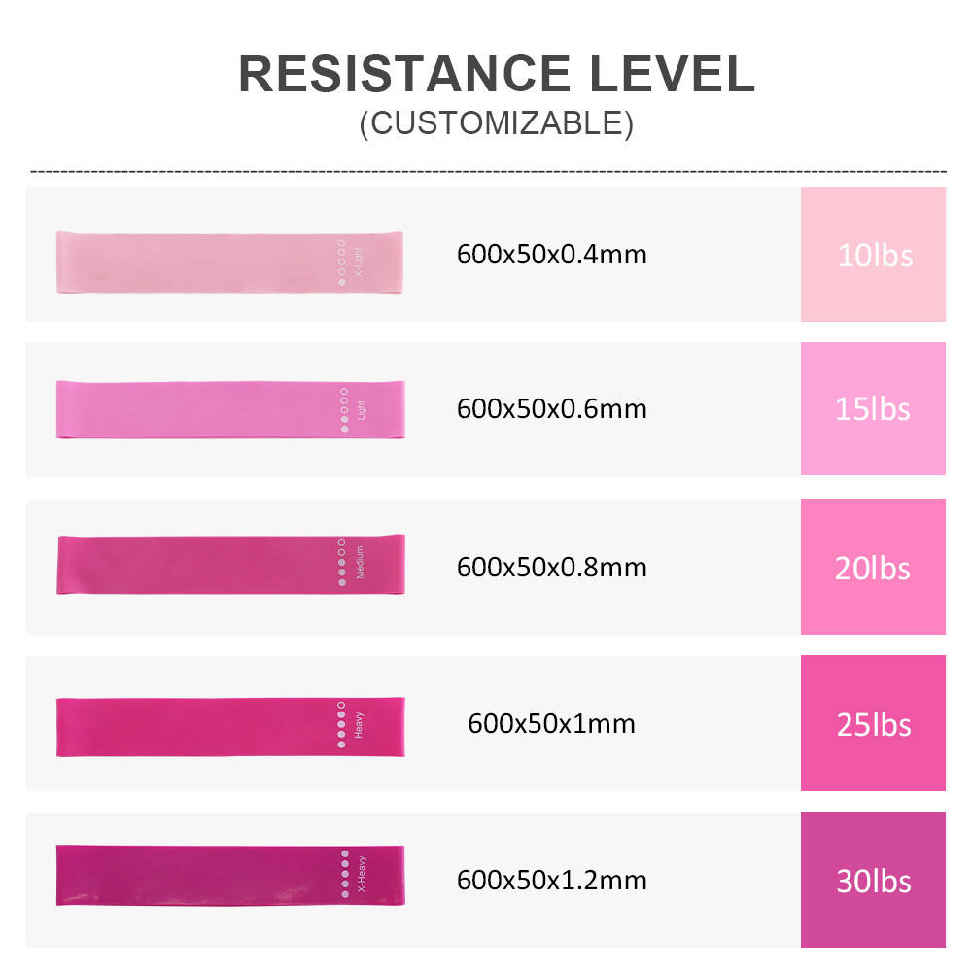972x972 pixels.
Task: Select the 600x50x1.2mm dimension text
Action: [x=552, y=881]
